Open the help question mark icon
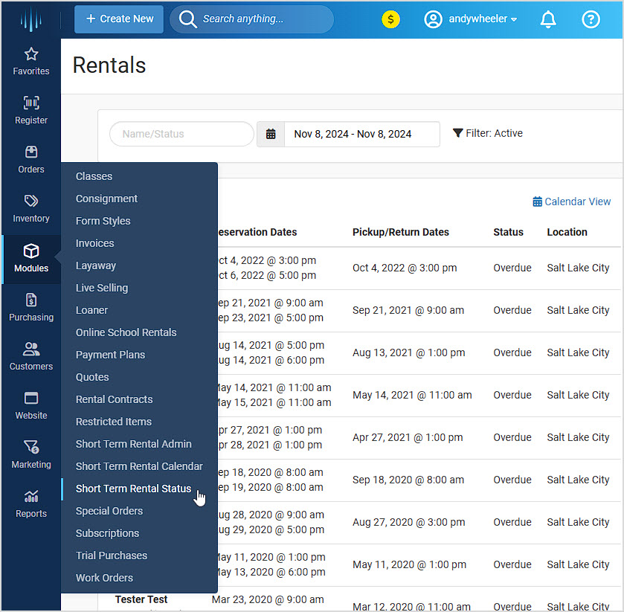This screenshot has height=612, width=624. click(591, 19)
